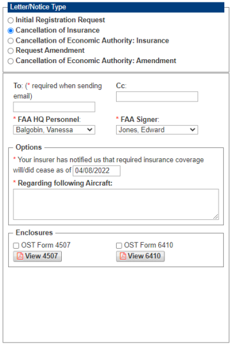Image resolution: width=232 pixels, height=345 pixels.
Task: Click the insurance cease date field
Action: pyautogui.click(x=96, y=171)
